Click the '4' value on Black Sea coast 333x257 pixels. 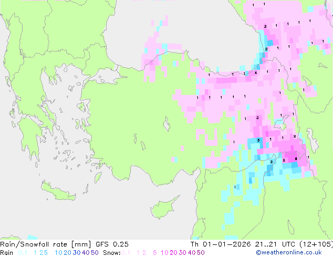tap(256, 73)
